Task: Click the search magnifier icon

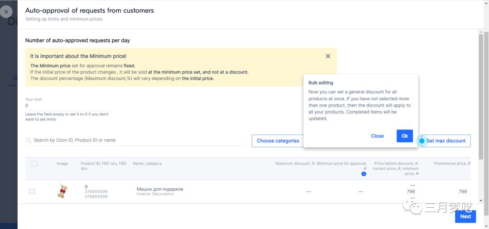Action: 29,140
